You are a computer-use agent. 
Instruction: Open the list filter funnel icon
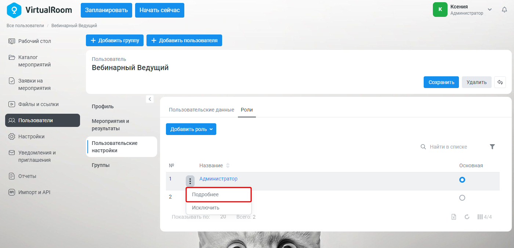click(492, 147)
